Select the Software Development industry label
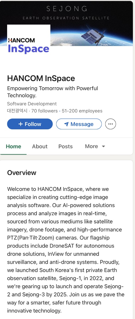 tap(32, 104)
